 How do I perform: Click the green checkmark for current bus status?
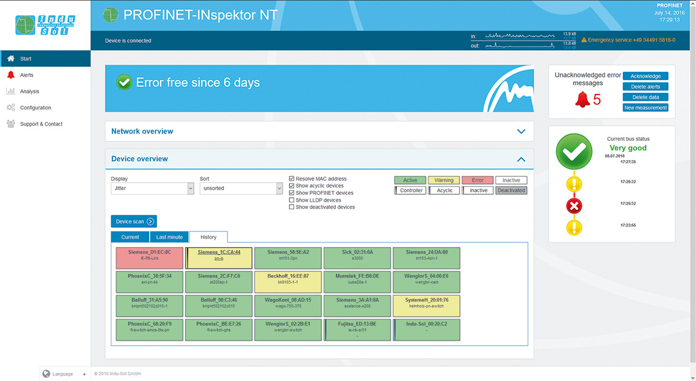click(574, 151)
